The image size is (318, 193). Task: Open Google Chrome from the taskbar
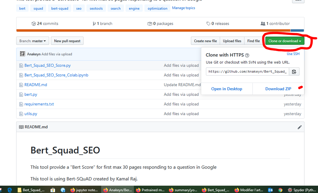click(280, 190)
